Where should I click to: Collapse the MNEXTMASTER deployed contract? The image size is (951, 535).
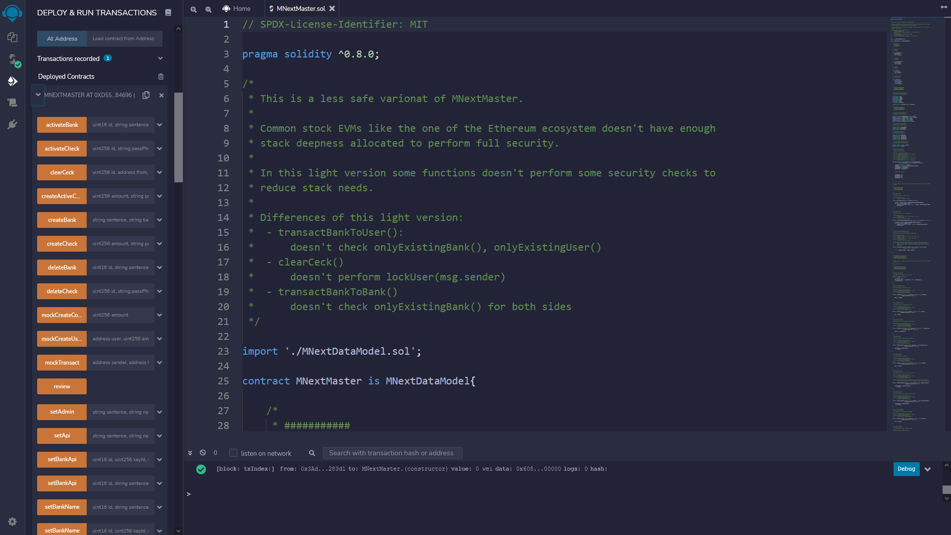38,95
